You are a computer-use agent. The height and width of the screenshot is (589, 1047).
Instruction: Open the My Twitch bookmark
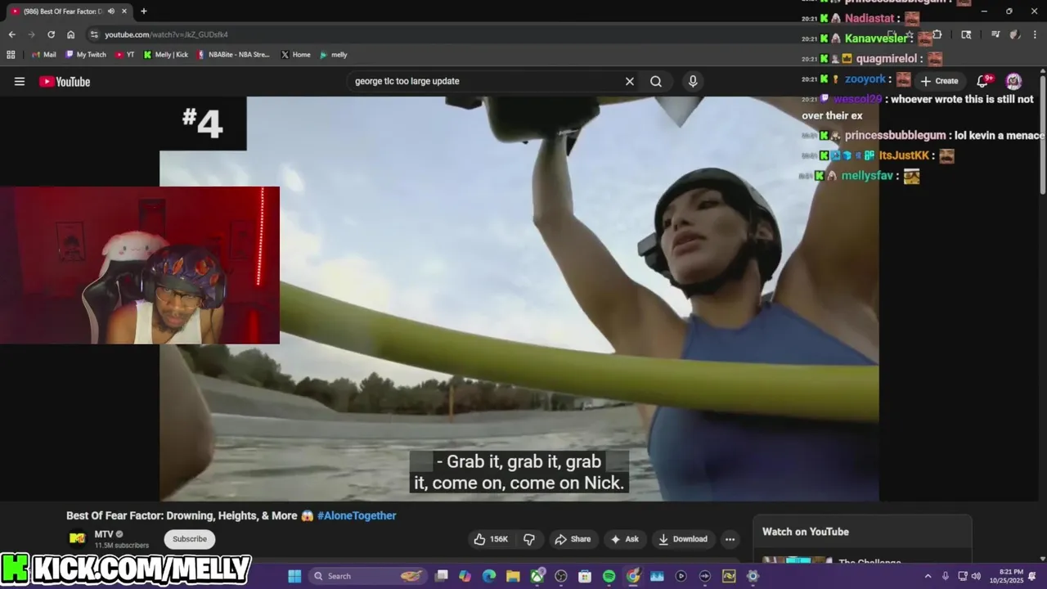[86, 55]
